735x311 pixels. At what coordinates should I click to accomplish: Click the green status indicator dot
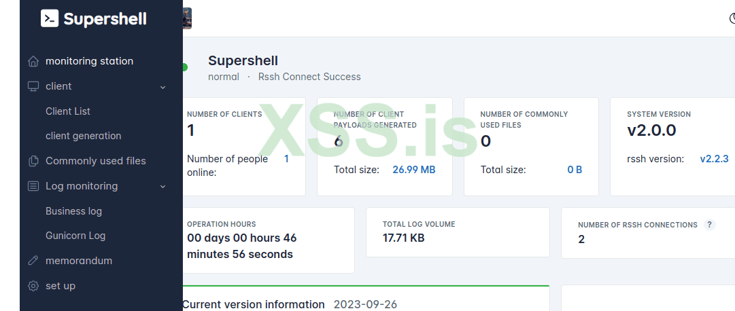pyautogui.click(x=185, y=67)
